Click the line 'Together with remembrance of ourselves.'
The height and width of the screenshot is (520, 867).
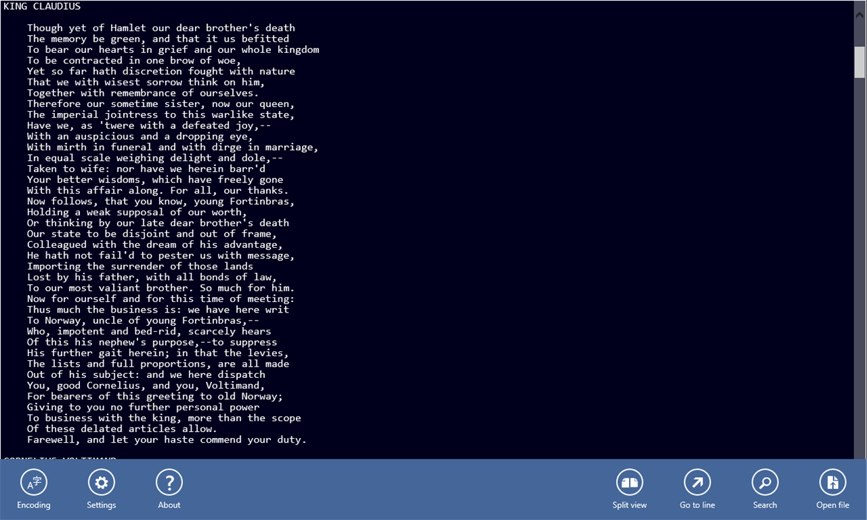(143, 93)
